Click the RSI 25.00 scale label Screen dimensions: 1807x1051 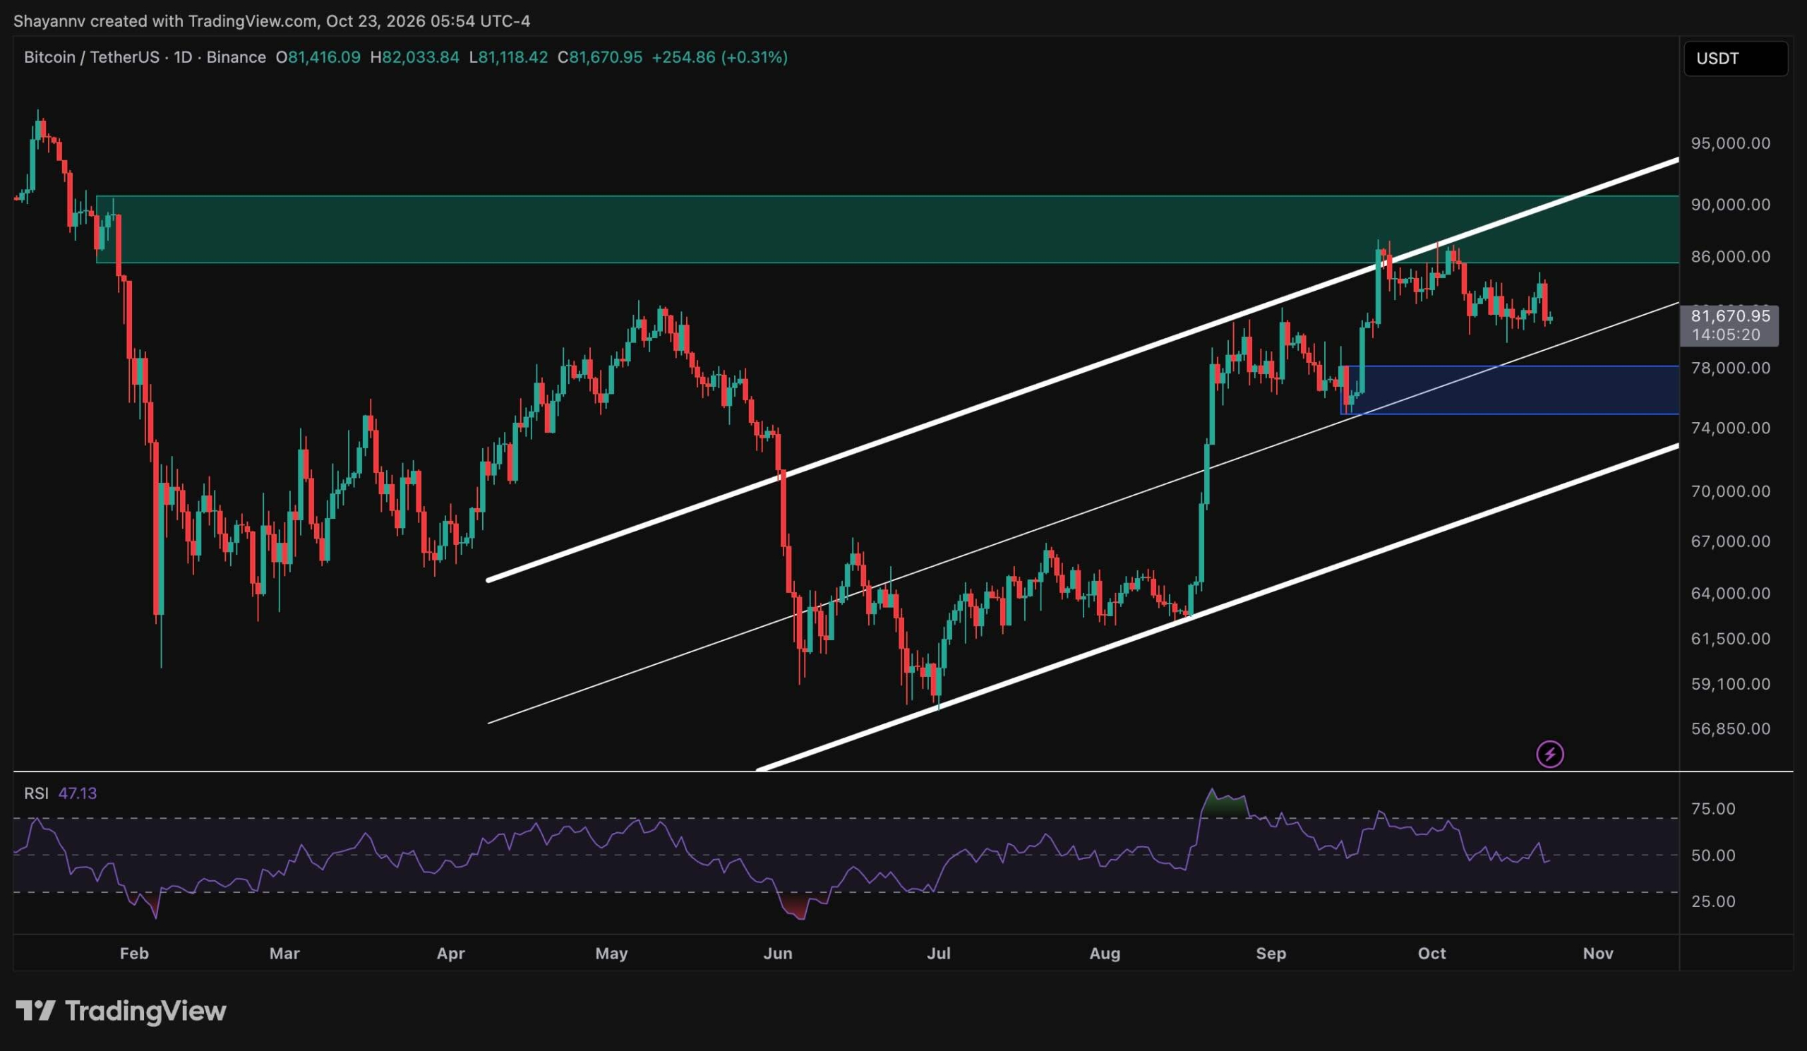1713,901
